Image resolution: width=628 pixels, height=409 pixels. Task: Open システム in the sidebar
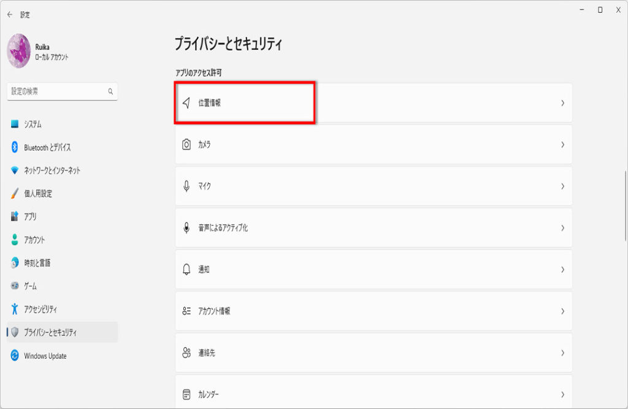click(x=33, y=124)
